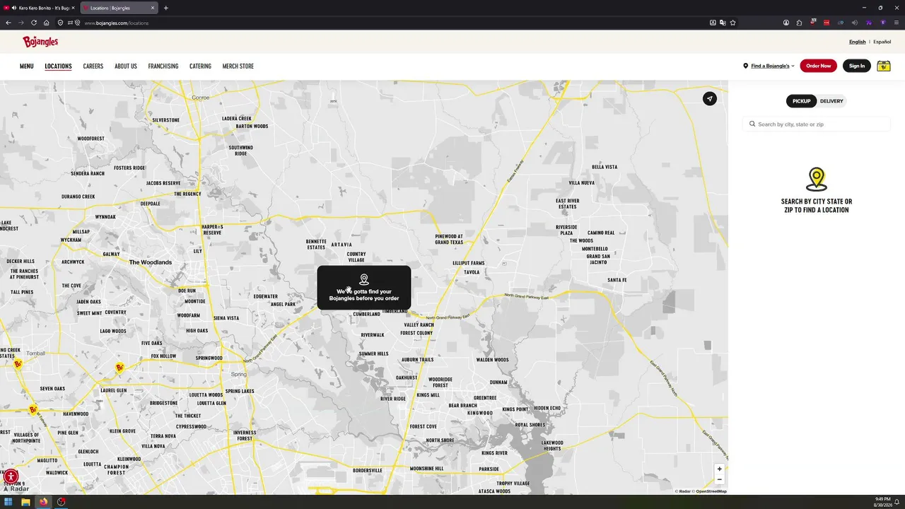Switch to the Kero Kero Bonito tab
This screenshot has height=509, width=905.
39,8
